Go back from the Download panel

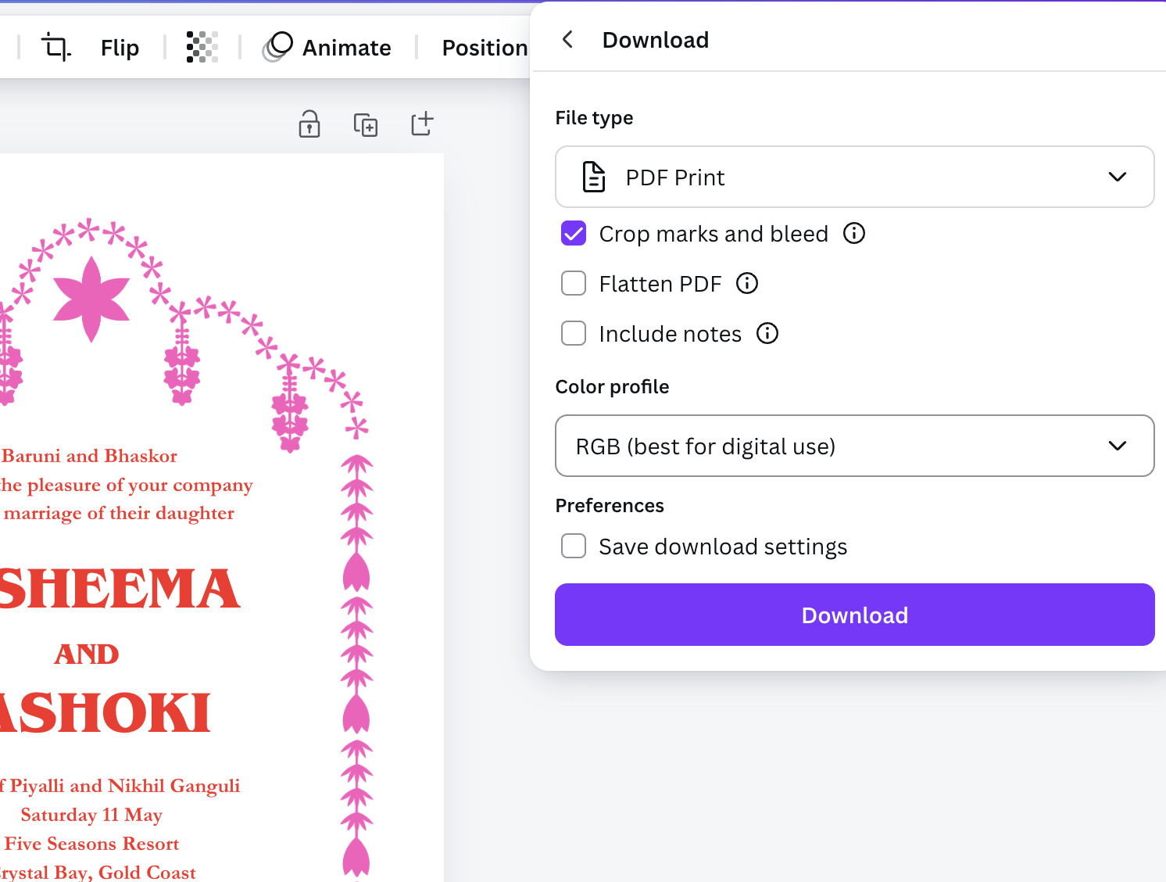pyautogui.click(x=568, y=40)
